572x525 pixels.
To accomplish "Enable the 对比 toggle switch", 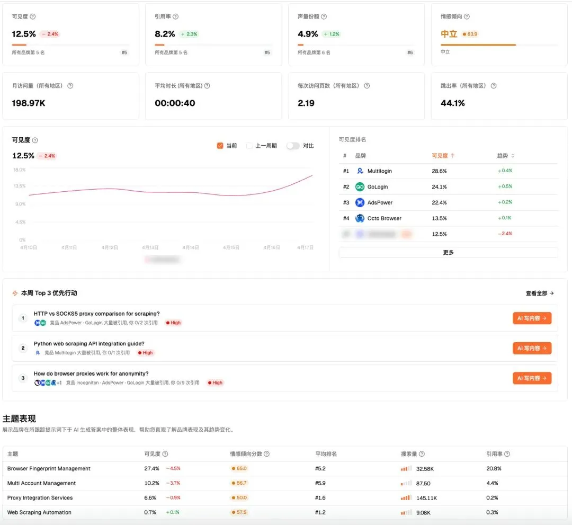I will 292,146.
